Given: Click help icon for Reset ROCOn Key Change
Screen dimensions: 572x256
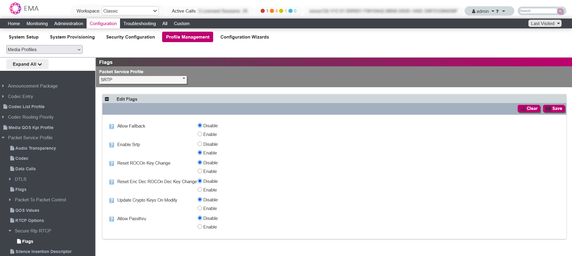Looking at the screenshot, I should 112,163.
